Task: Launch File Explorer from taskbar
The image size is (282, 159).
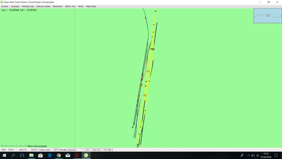Action: [31, 155]
